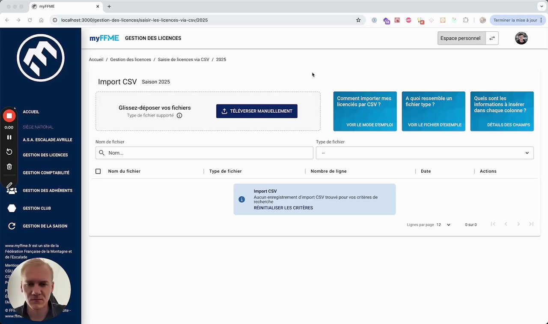This screenshot has height=324, width=548.
Task: Open the browser extensions puzzle icon
Action: 466,20
